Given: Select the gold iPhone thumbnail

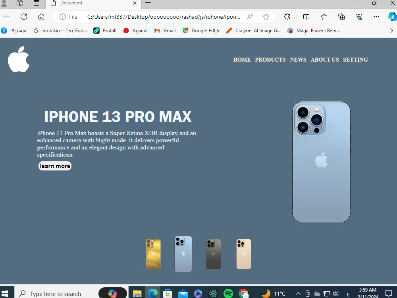Looking at the screenshot, I should pos(153,254).
